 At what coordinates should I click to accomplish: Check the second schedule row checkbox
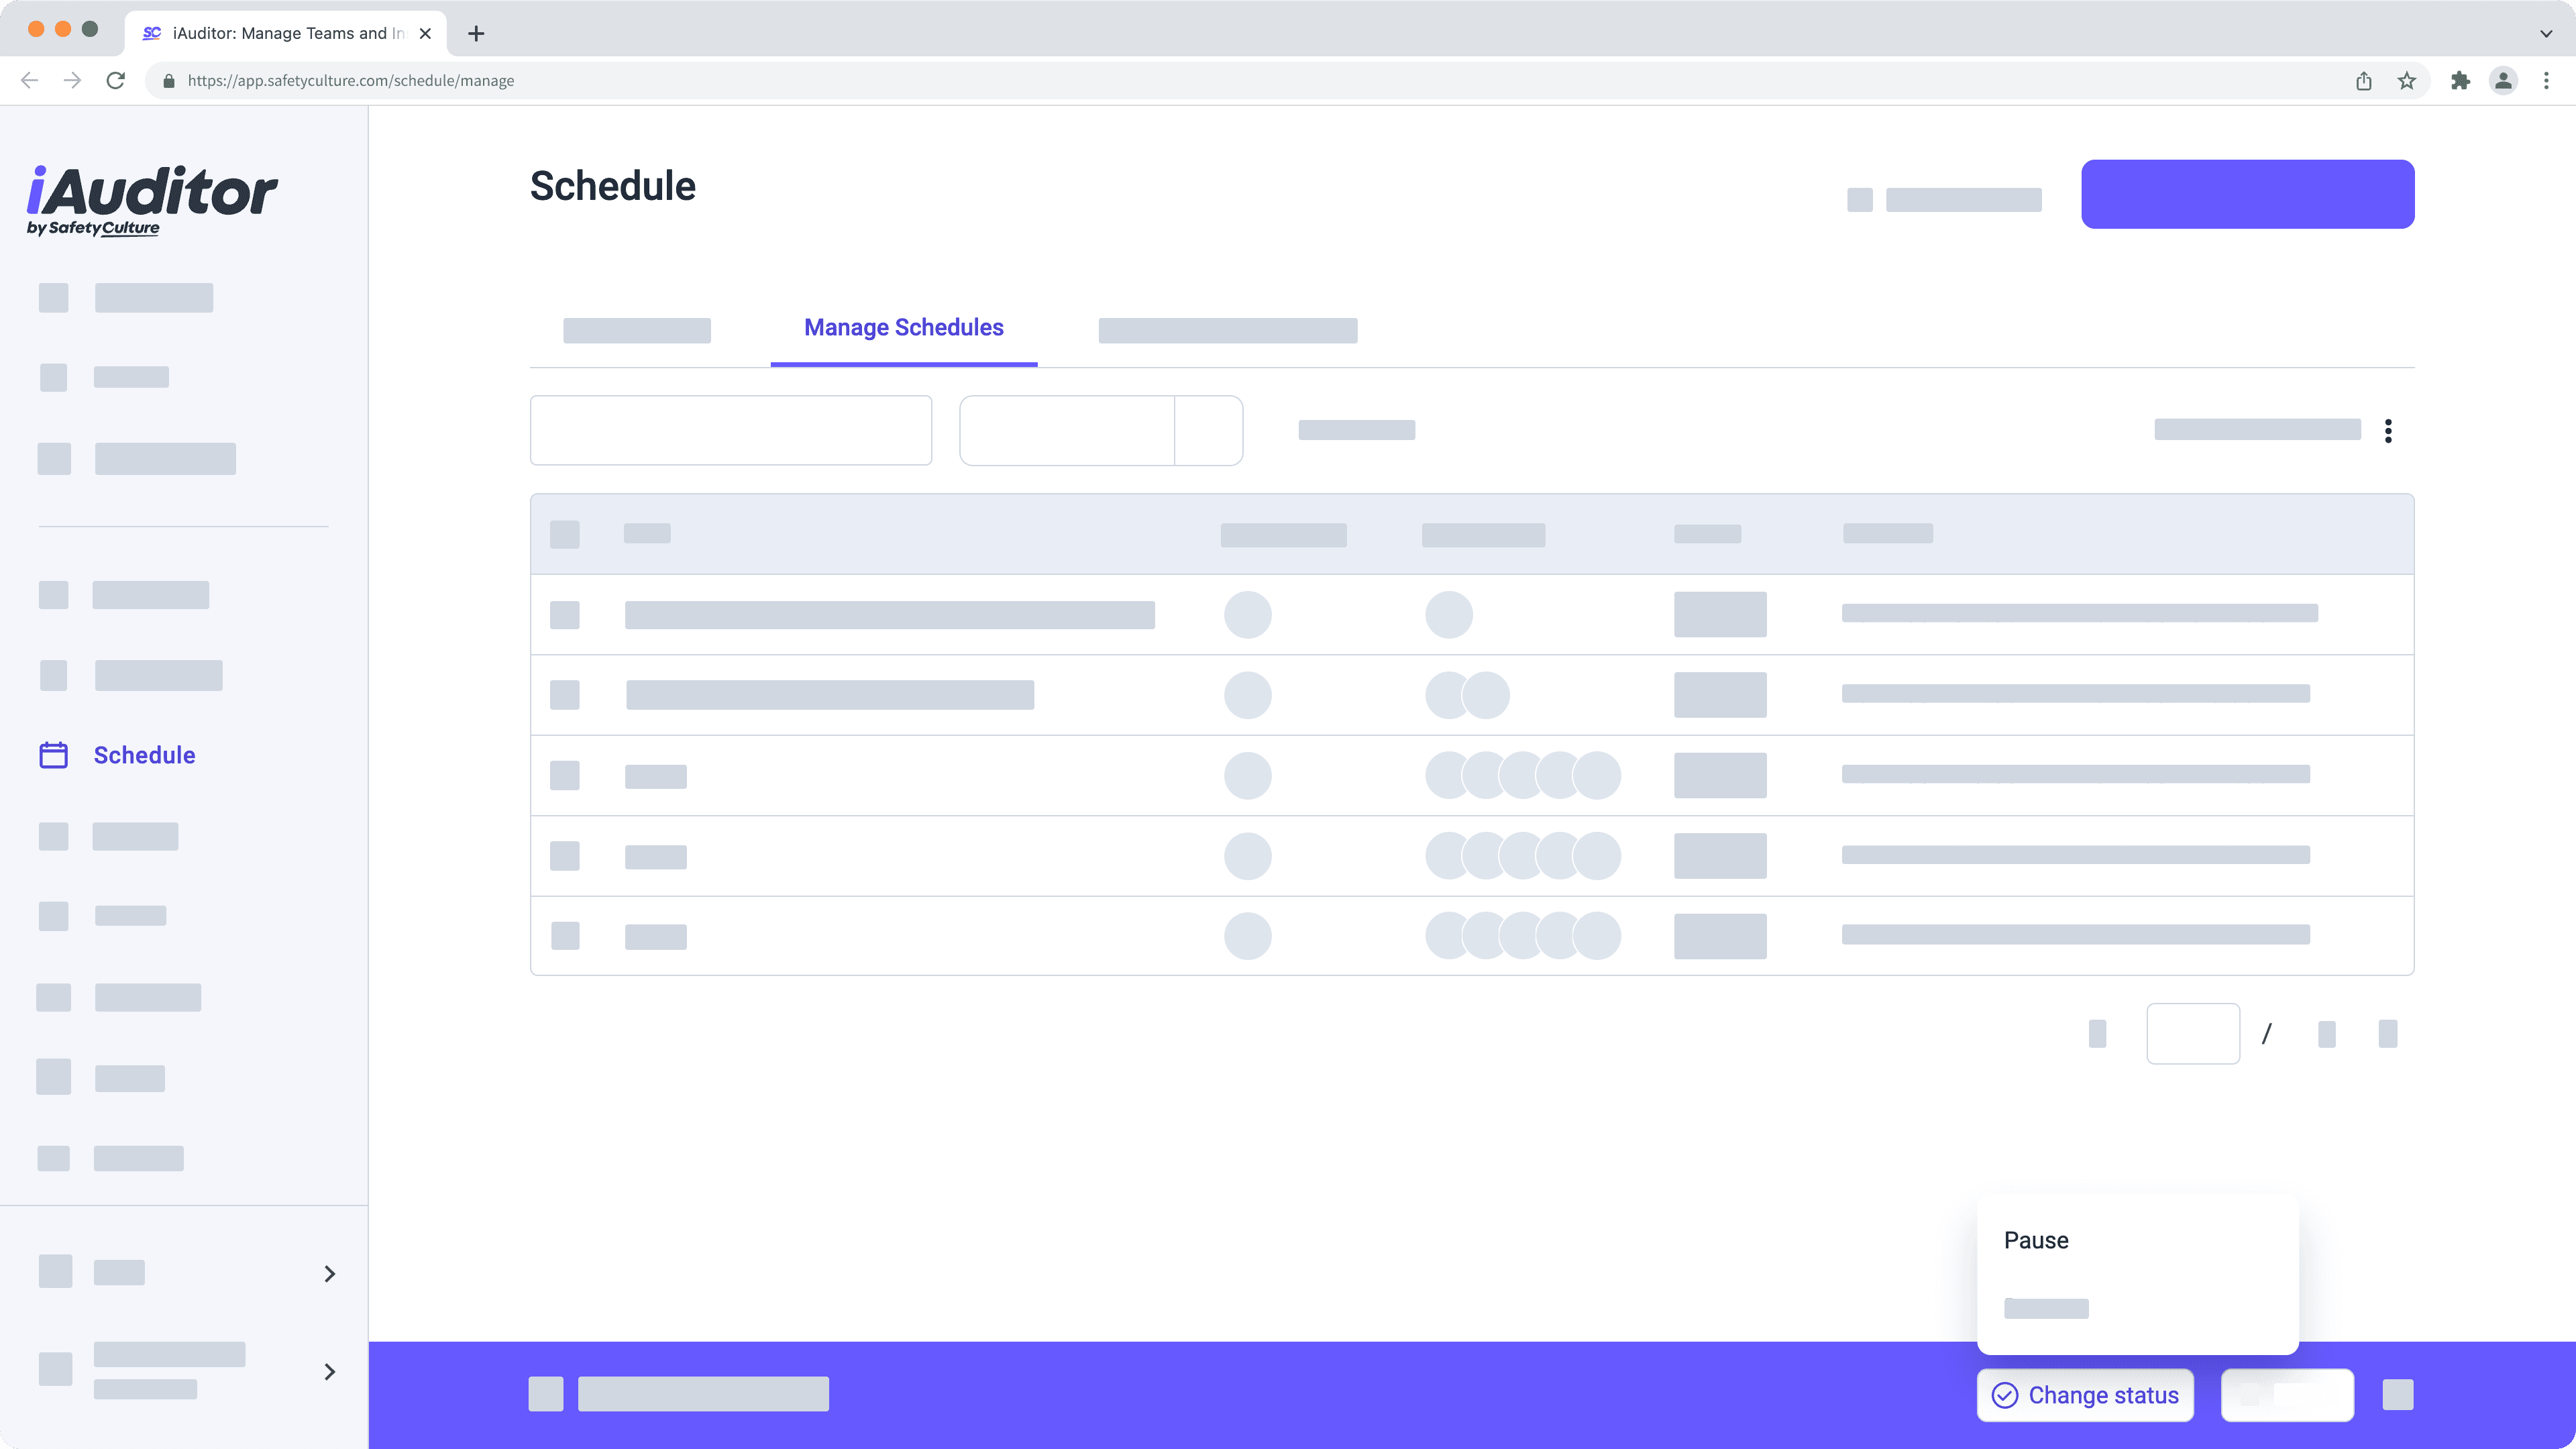[x=564, y=694]
